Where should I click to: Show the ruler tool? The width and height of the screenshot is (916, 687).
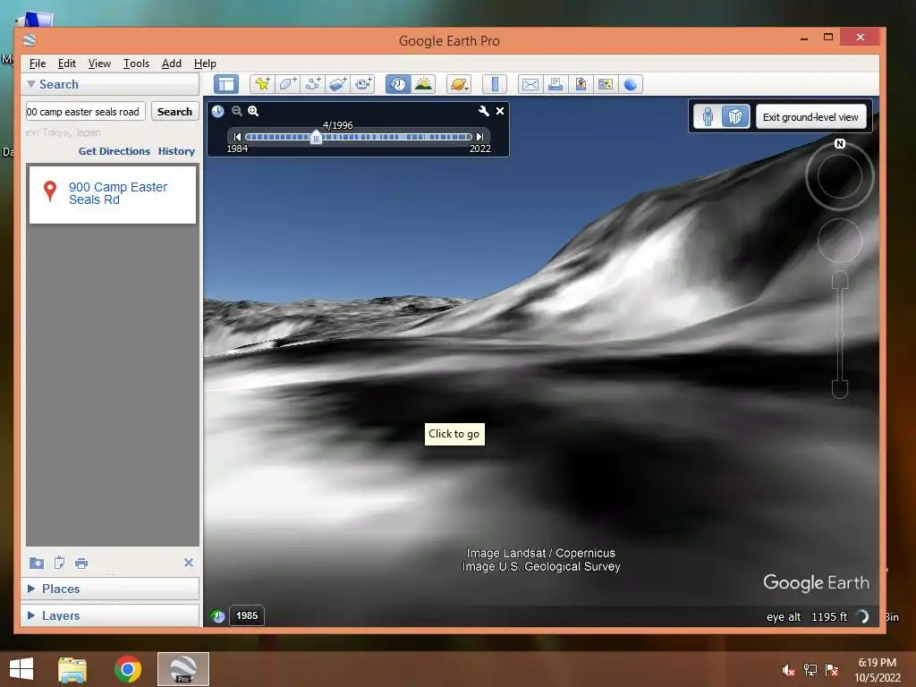(x=494, y=84)
